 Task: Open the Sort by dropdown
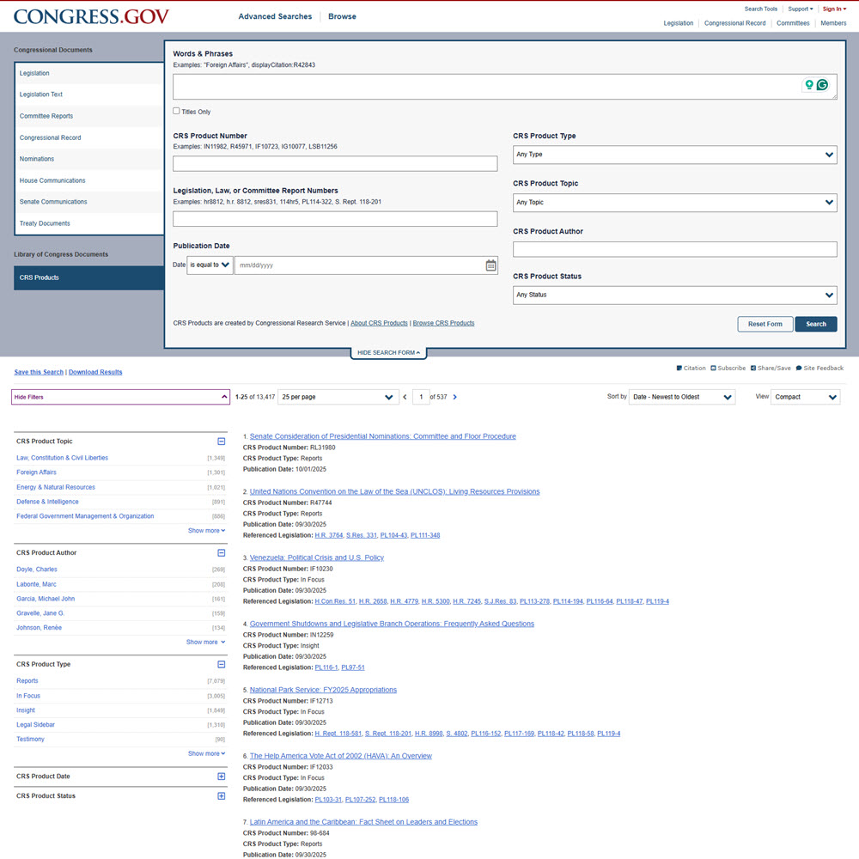[x=681, y=397]
